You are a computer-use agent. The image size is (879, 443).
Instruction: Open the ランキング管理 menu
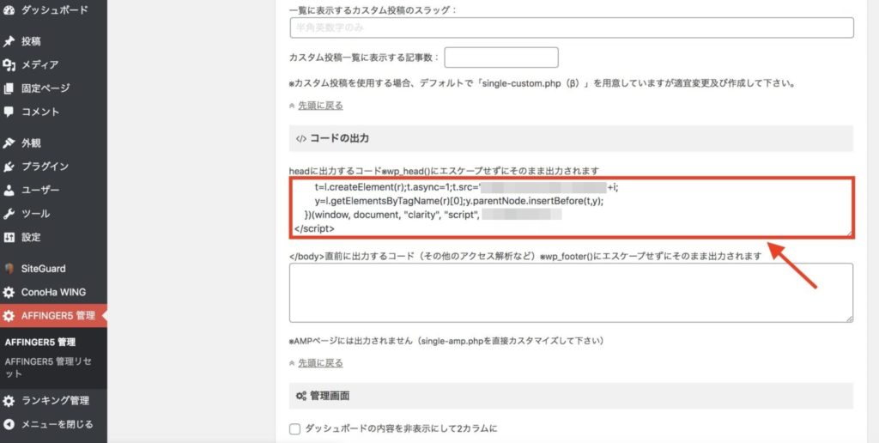click(x=53, y=401)
